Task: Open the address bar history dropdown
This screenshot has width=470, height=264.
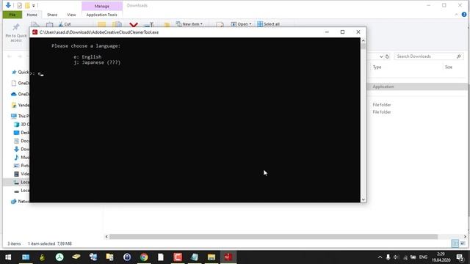Action: [x=381, y=56]
